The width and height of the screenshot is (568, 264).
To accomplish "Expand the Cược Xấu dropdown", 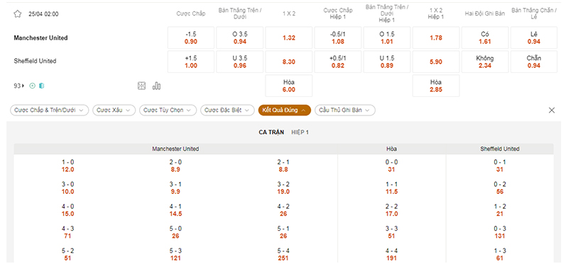I will point(114,110).
